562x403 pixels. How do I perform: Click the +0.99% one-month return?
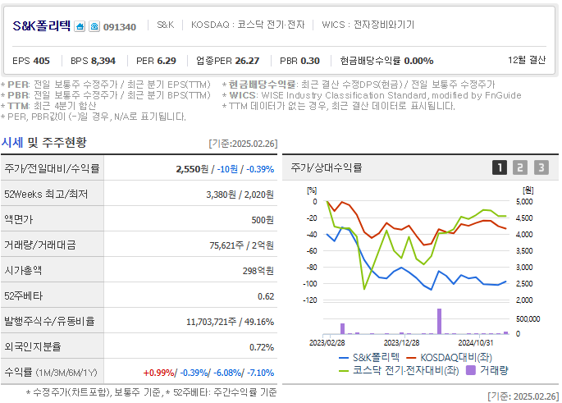click(158, 373)
